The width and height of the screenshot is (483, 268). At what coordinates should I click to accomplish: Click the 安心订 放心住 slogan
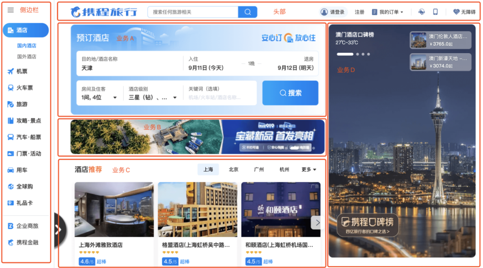288,38
